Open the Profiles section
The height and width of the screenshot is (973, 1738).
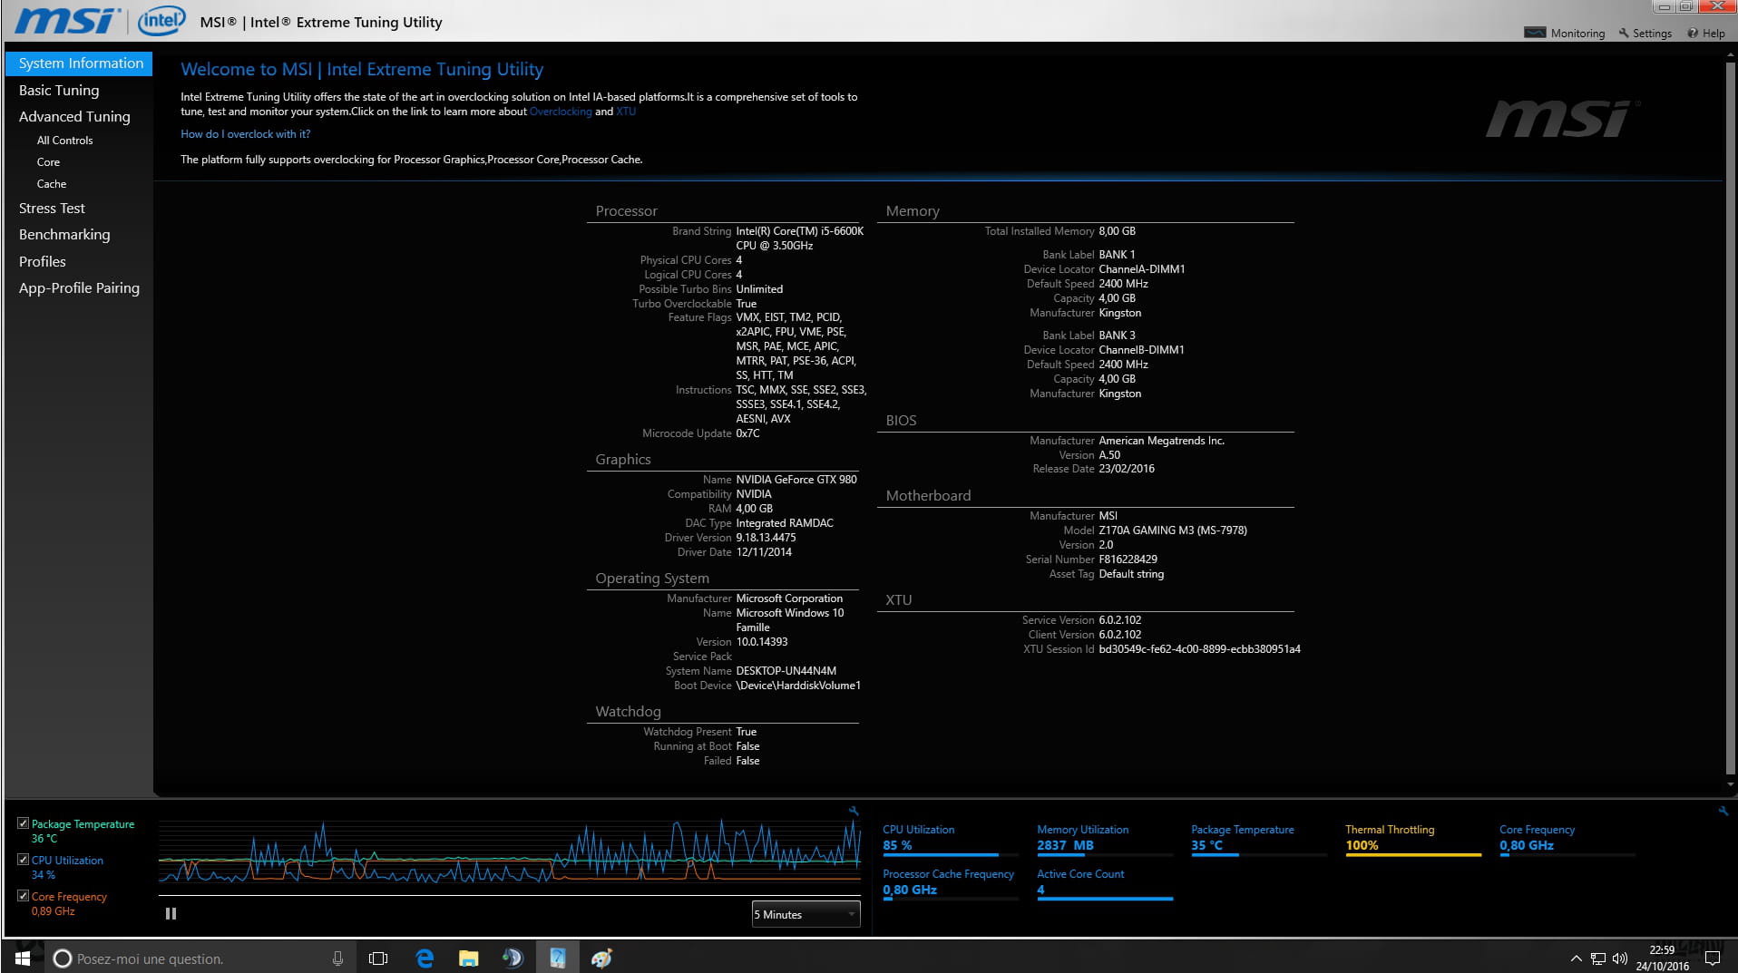pyautogui.click(x=43, y=262)
